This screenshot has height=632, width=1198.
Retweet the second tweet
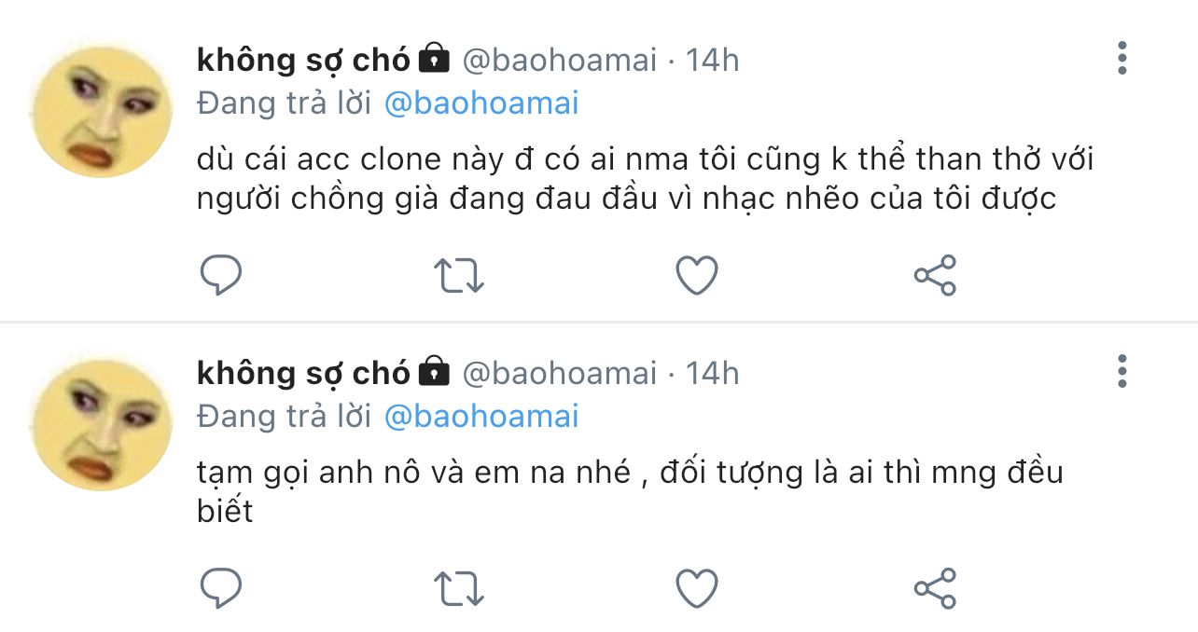(459, 588)
